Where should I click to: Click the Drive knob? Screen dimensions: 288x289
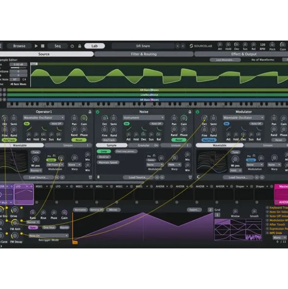pyautogui.click(x=14, y=210)
